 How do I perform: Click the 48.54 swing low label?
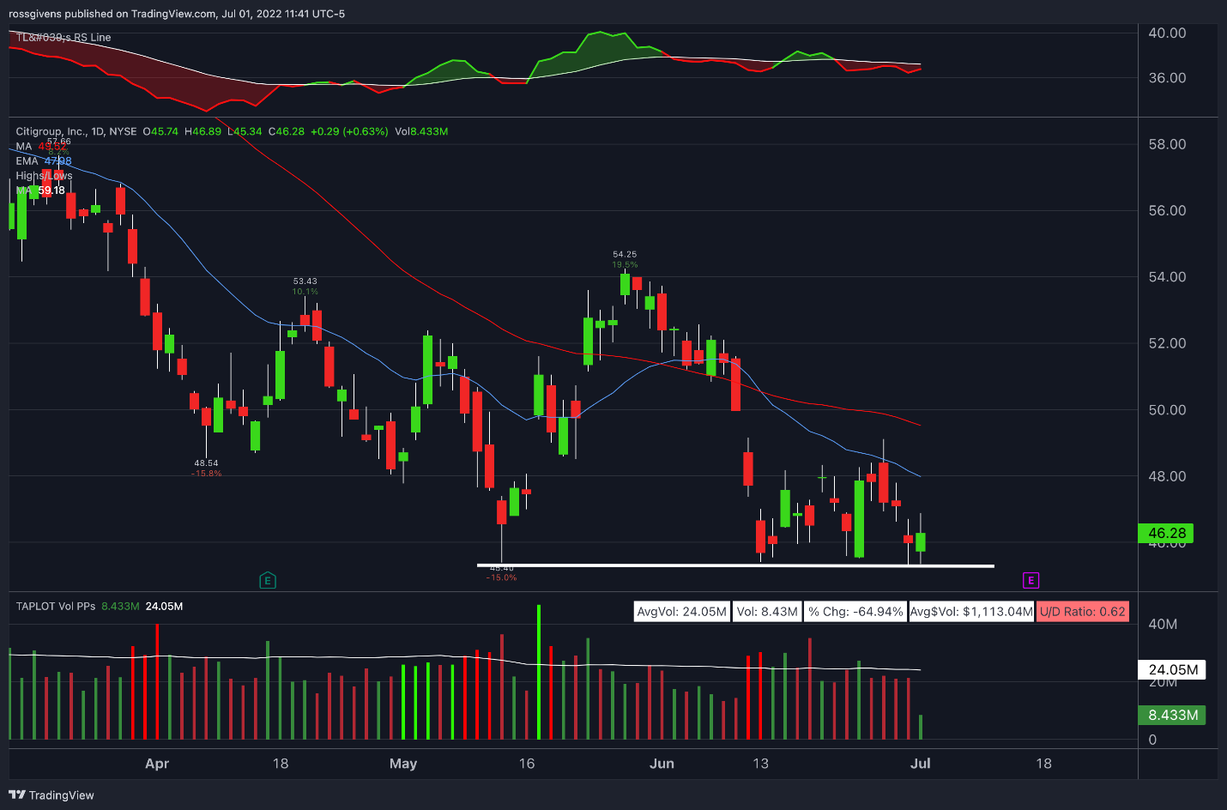pyautogui.click(x=206, y=463)
